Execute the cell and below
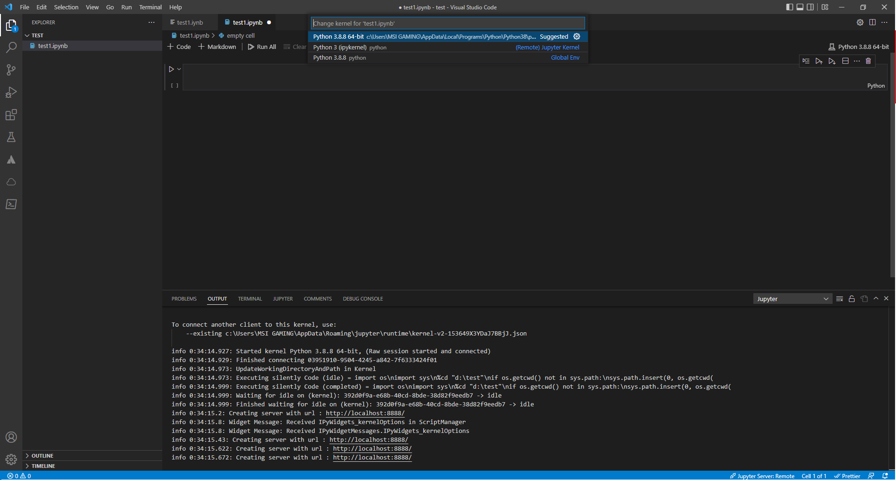The image size is (896, 480). (832, 61)
